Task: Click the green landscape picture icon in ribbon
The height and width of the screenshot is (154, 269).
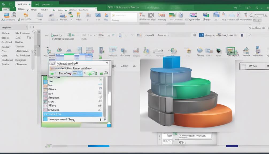Action: pos(172,15)
